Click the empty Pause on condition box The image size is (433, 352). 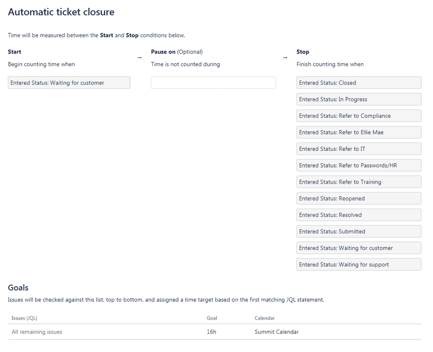[x=213, y=83]
